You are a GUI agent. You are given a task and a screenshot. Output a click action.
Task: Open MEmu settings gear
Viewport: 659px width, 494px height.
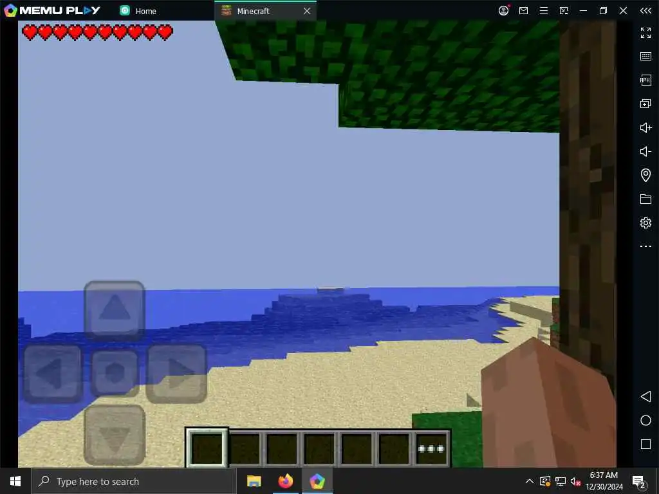(645, 223)
